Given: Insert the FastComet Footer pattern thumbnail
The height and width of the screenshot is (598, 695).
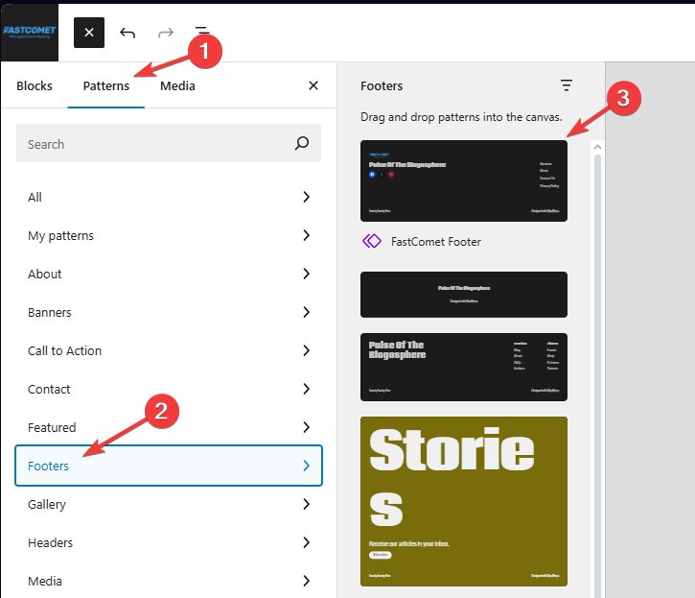Looking at the screenshot, I should 463,180.
